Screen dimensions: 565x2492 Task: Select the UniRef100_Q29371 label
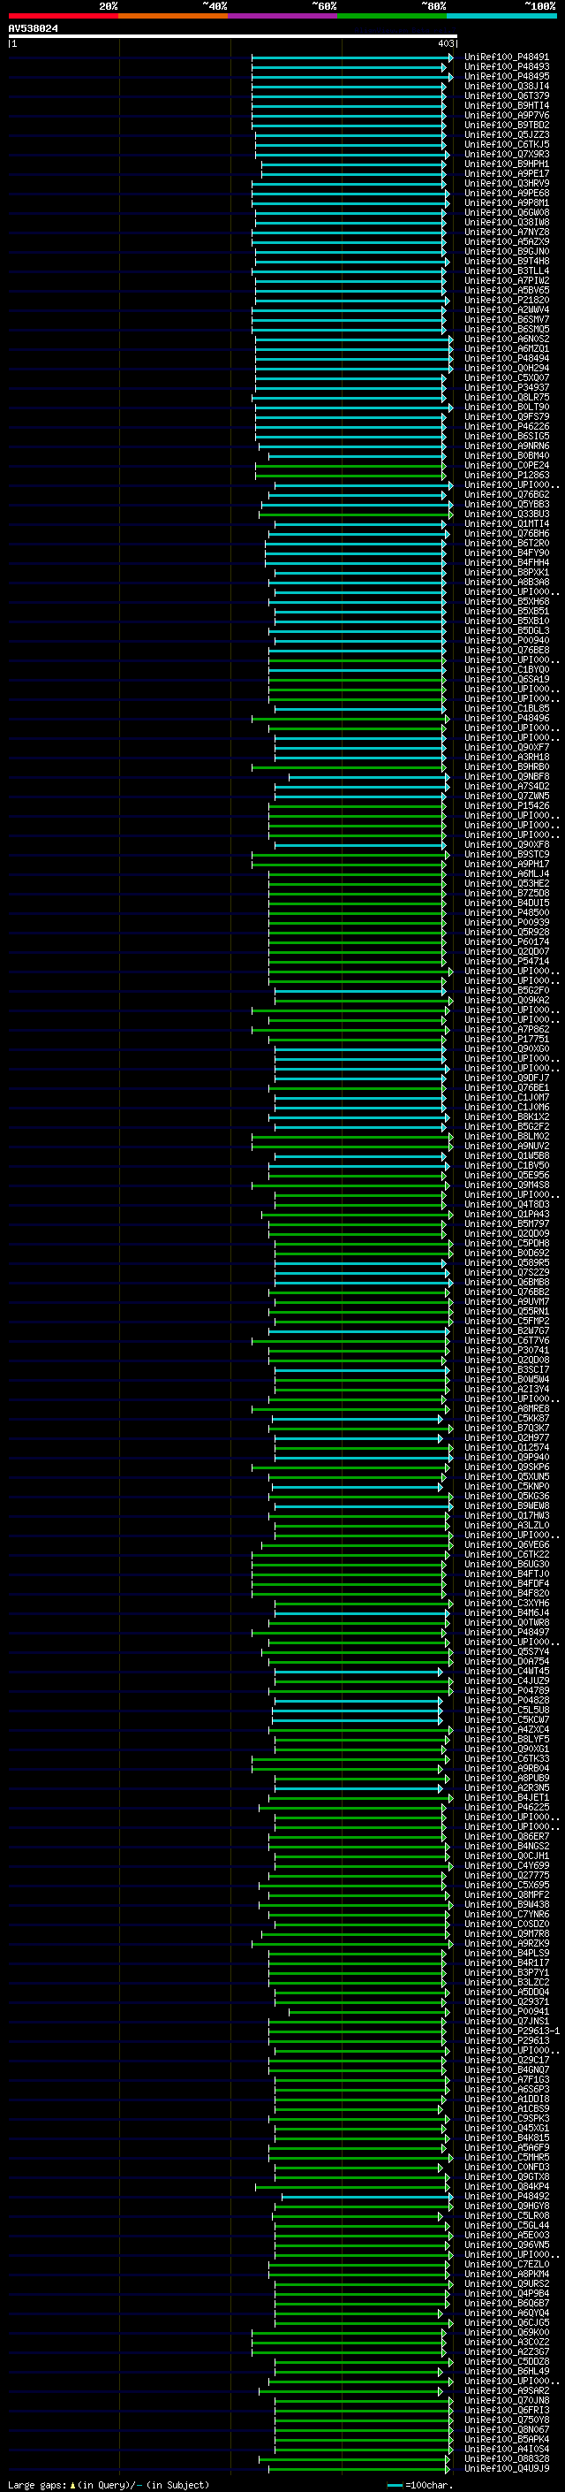(x=506, y=2001)
